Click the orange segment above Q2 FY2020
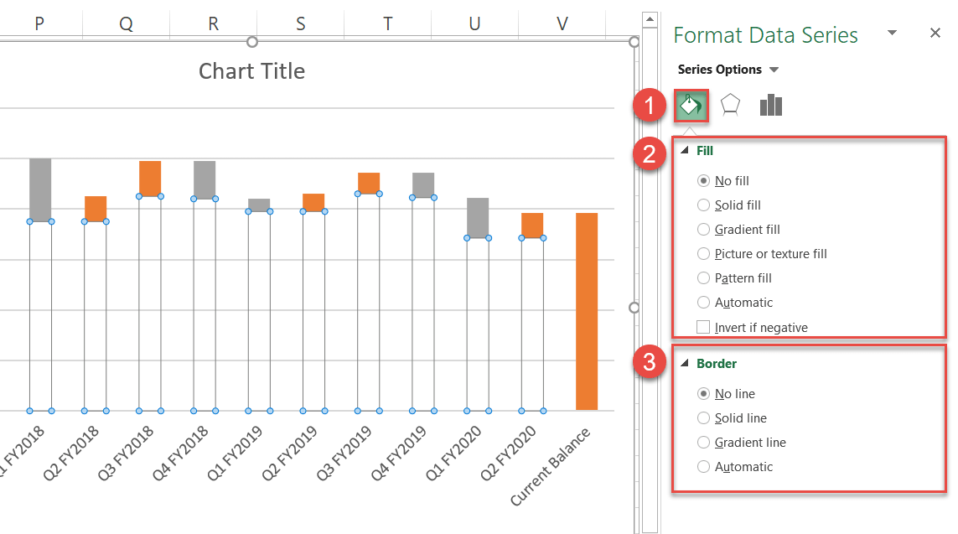The width and height of the screenshot is (958, 534). 532,226
